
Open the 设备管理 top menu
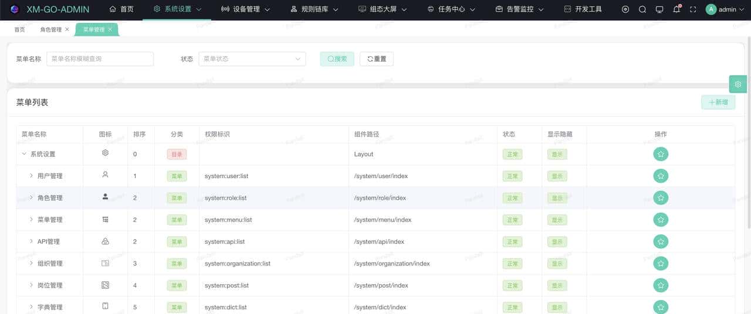click(245, 9)
